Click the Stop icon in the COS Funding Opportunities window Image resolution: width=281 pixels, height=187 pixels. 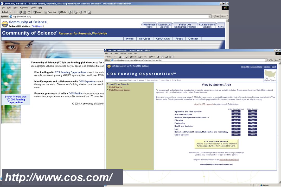(120, 57)
